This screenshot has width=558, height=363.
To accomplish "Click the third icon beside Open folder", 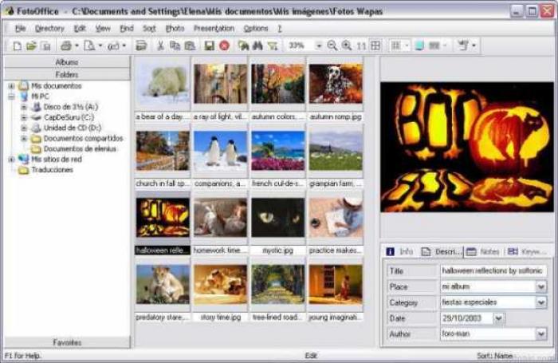I will 46,46.
